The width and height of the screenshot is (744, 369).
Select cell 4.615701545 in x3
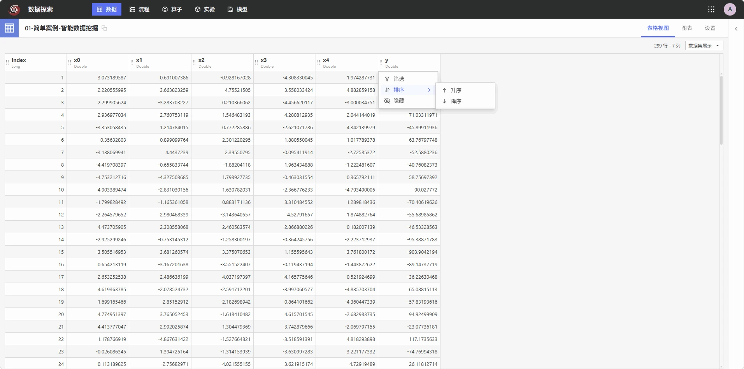click(x=285, y=314)
